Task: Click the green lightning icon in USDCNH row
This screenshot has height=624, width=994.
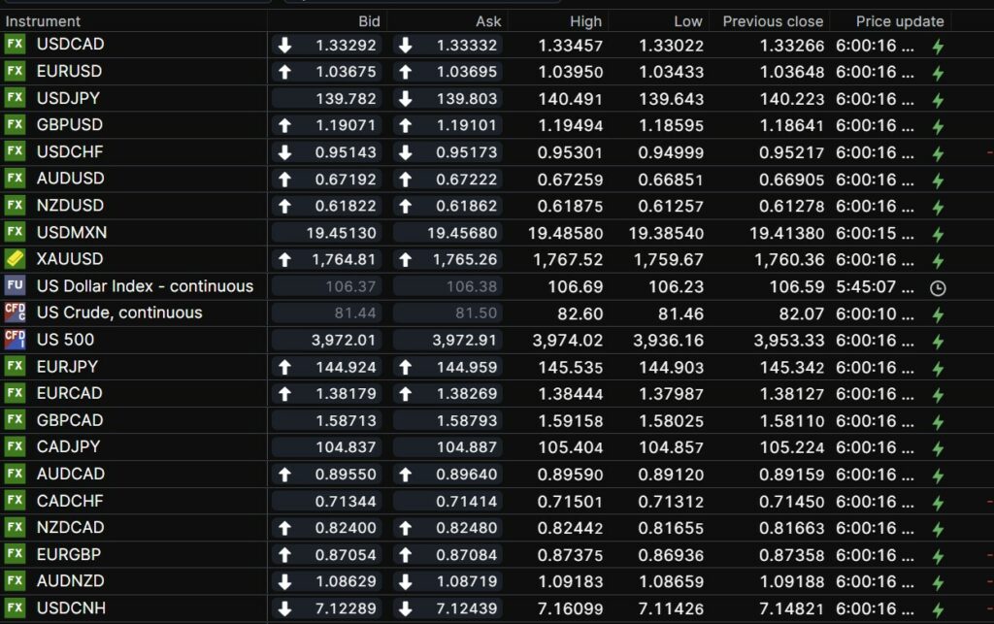Action: pyautogui.click(x=938, y=608)
